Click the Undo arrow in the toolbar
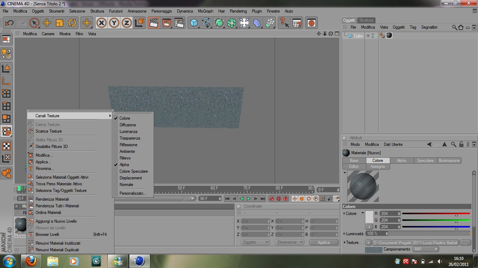 [9, 23]
